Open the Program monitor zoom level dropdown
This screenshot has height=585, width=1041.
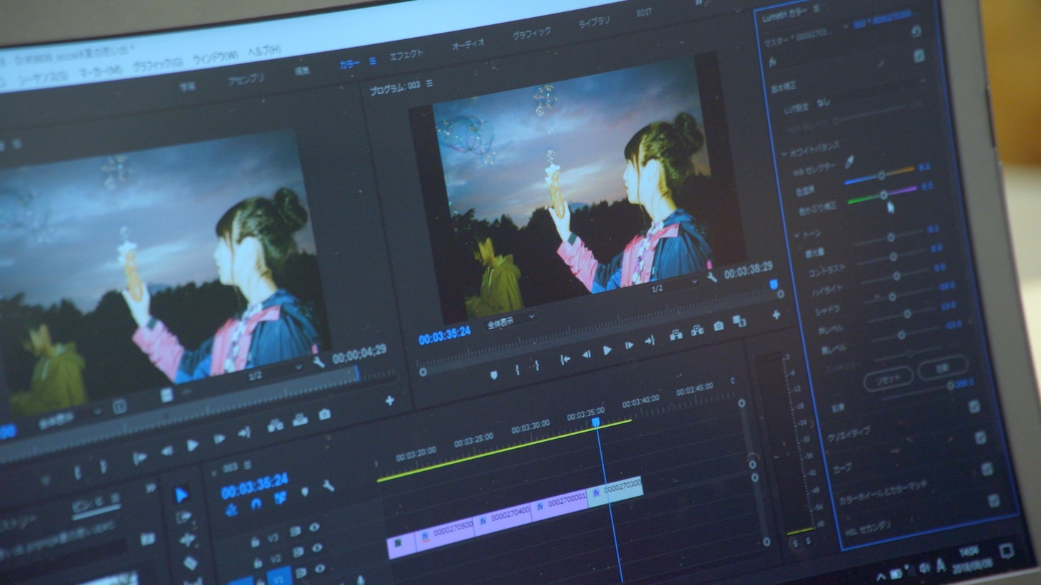509,323
